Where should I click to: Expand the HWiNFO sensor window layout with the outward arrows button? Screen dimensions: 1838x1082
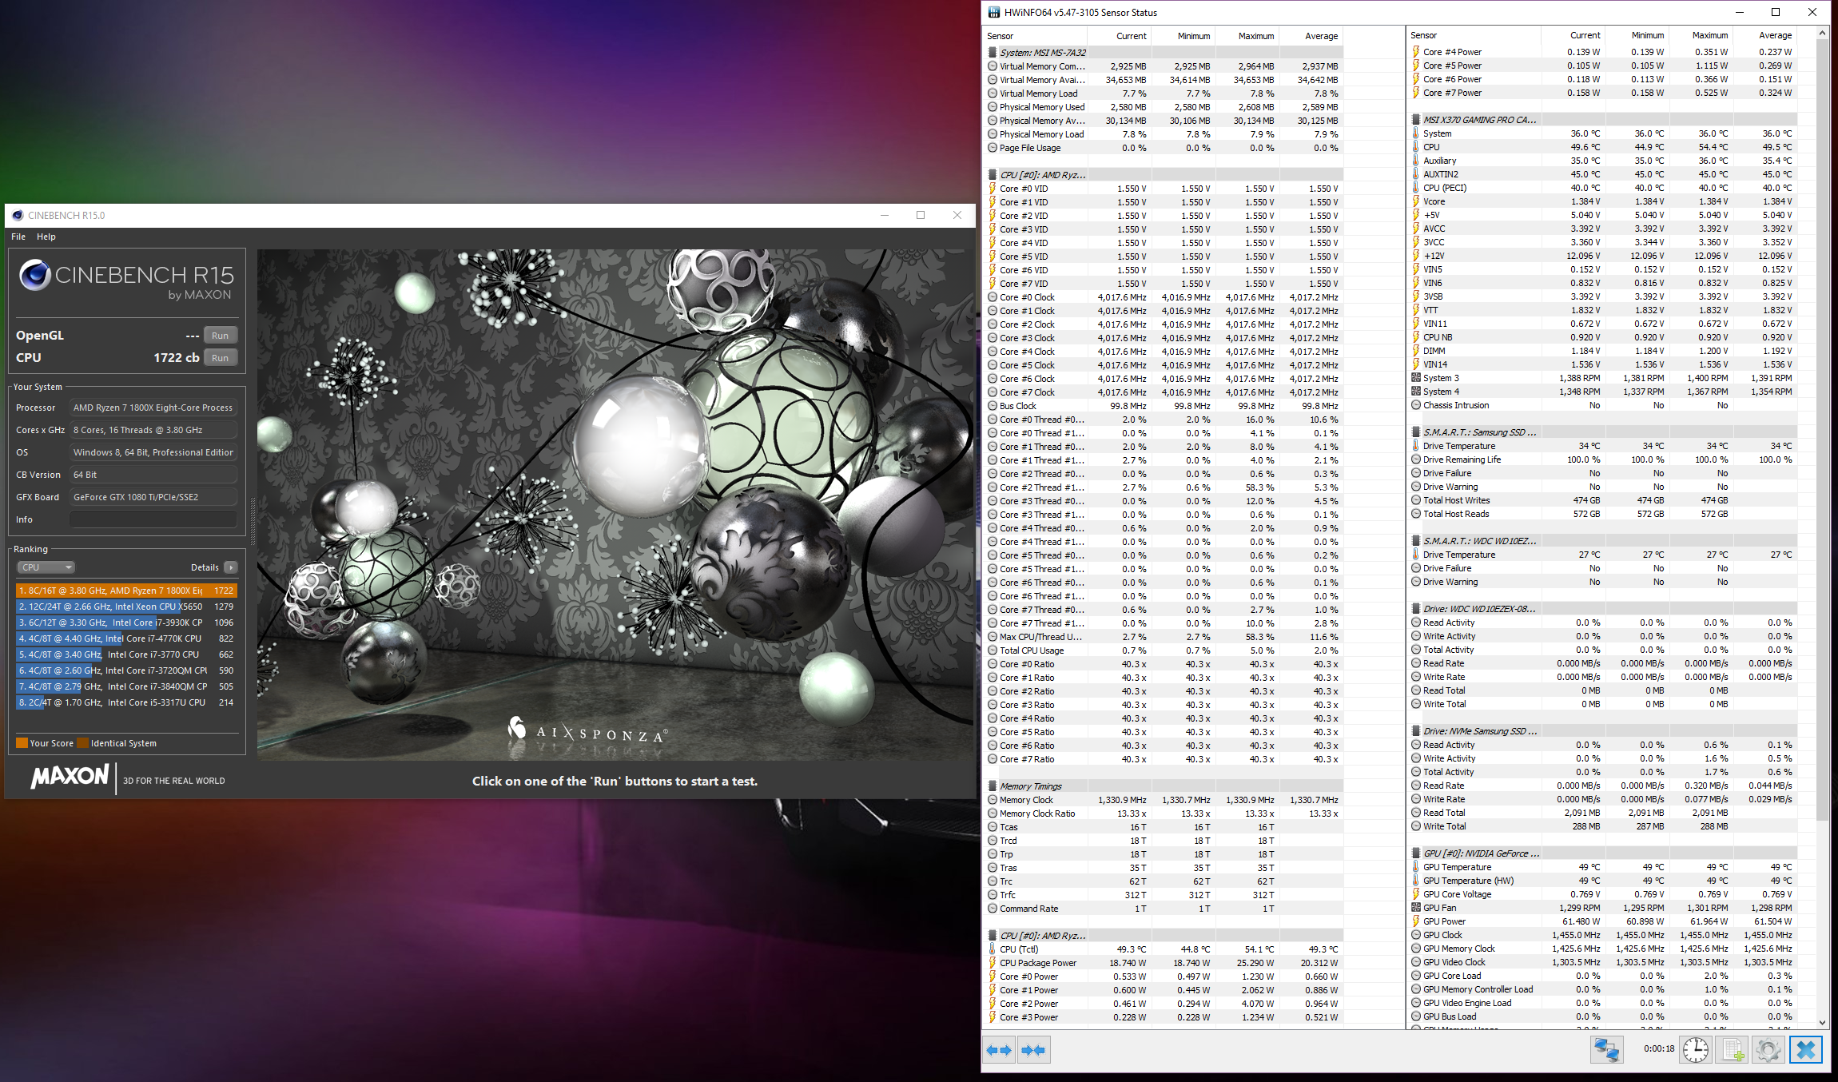click(999, 1050)
